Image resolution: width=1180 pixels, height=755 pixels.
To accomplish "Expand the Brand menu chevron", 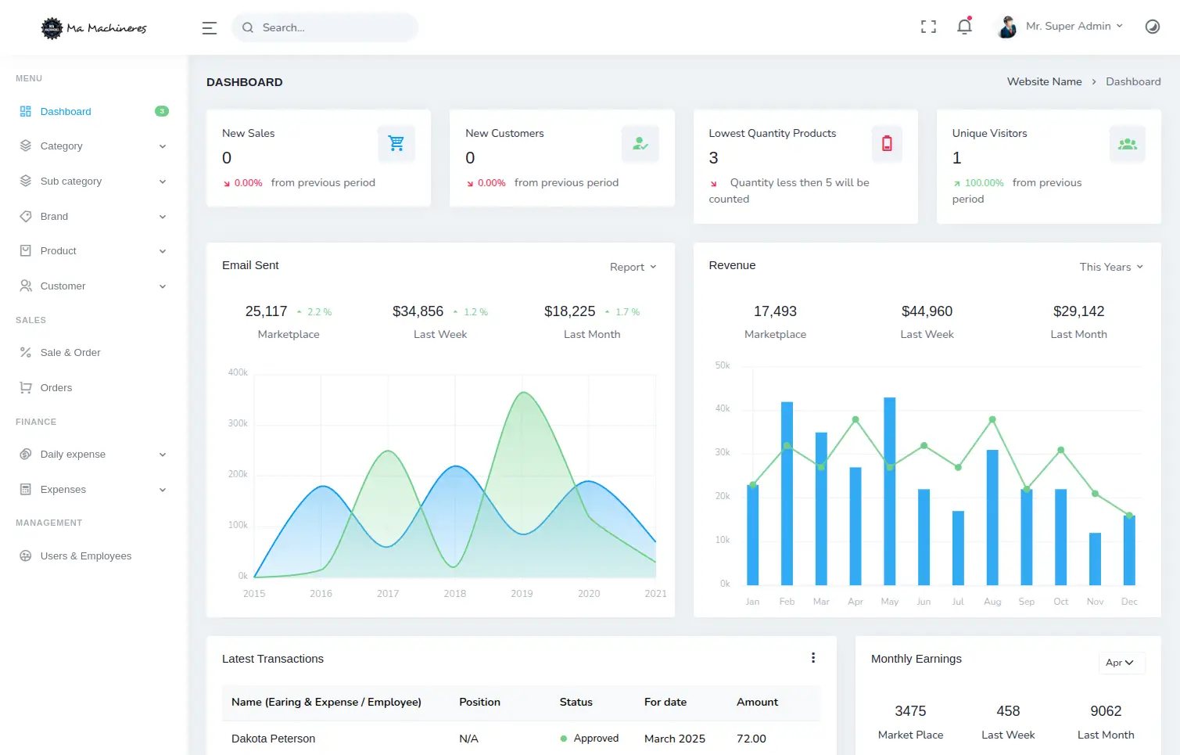I will tap(163, 217).
